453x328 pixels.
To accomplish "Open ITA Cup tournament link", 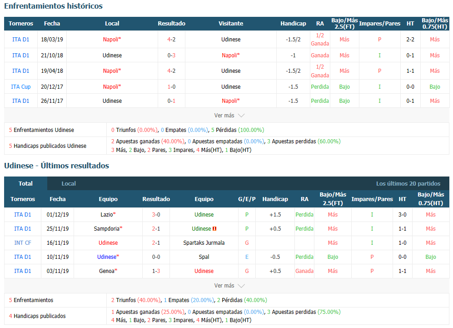I will (x=21, y=86).
